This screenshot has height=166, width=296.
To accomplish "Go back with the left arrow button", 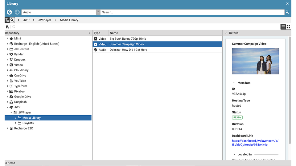I will [10, 12].
